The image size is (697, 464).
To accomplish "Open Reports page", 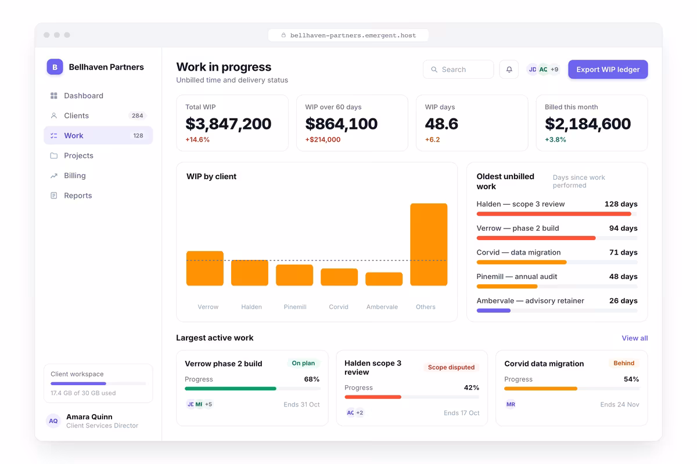I will point(98,195).
